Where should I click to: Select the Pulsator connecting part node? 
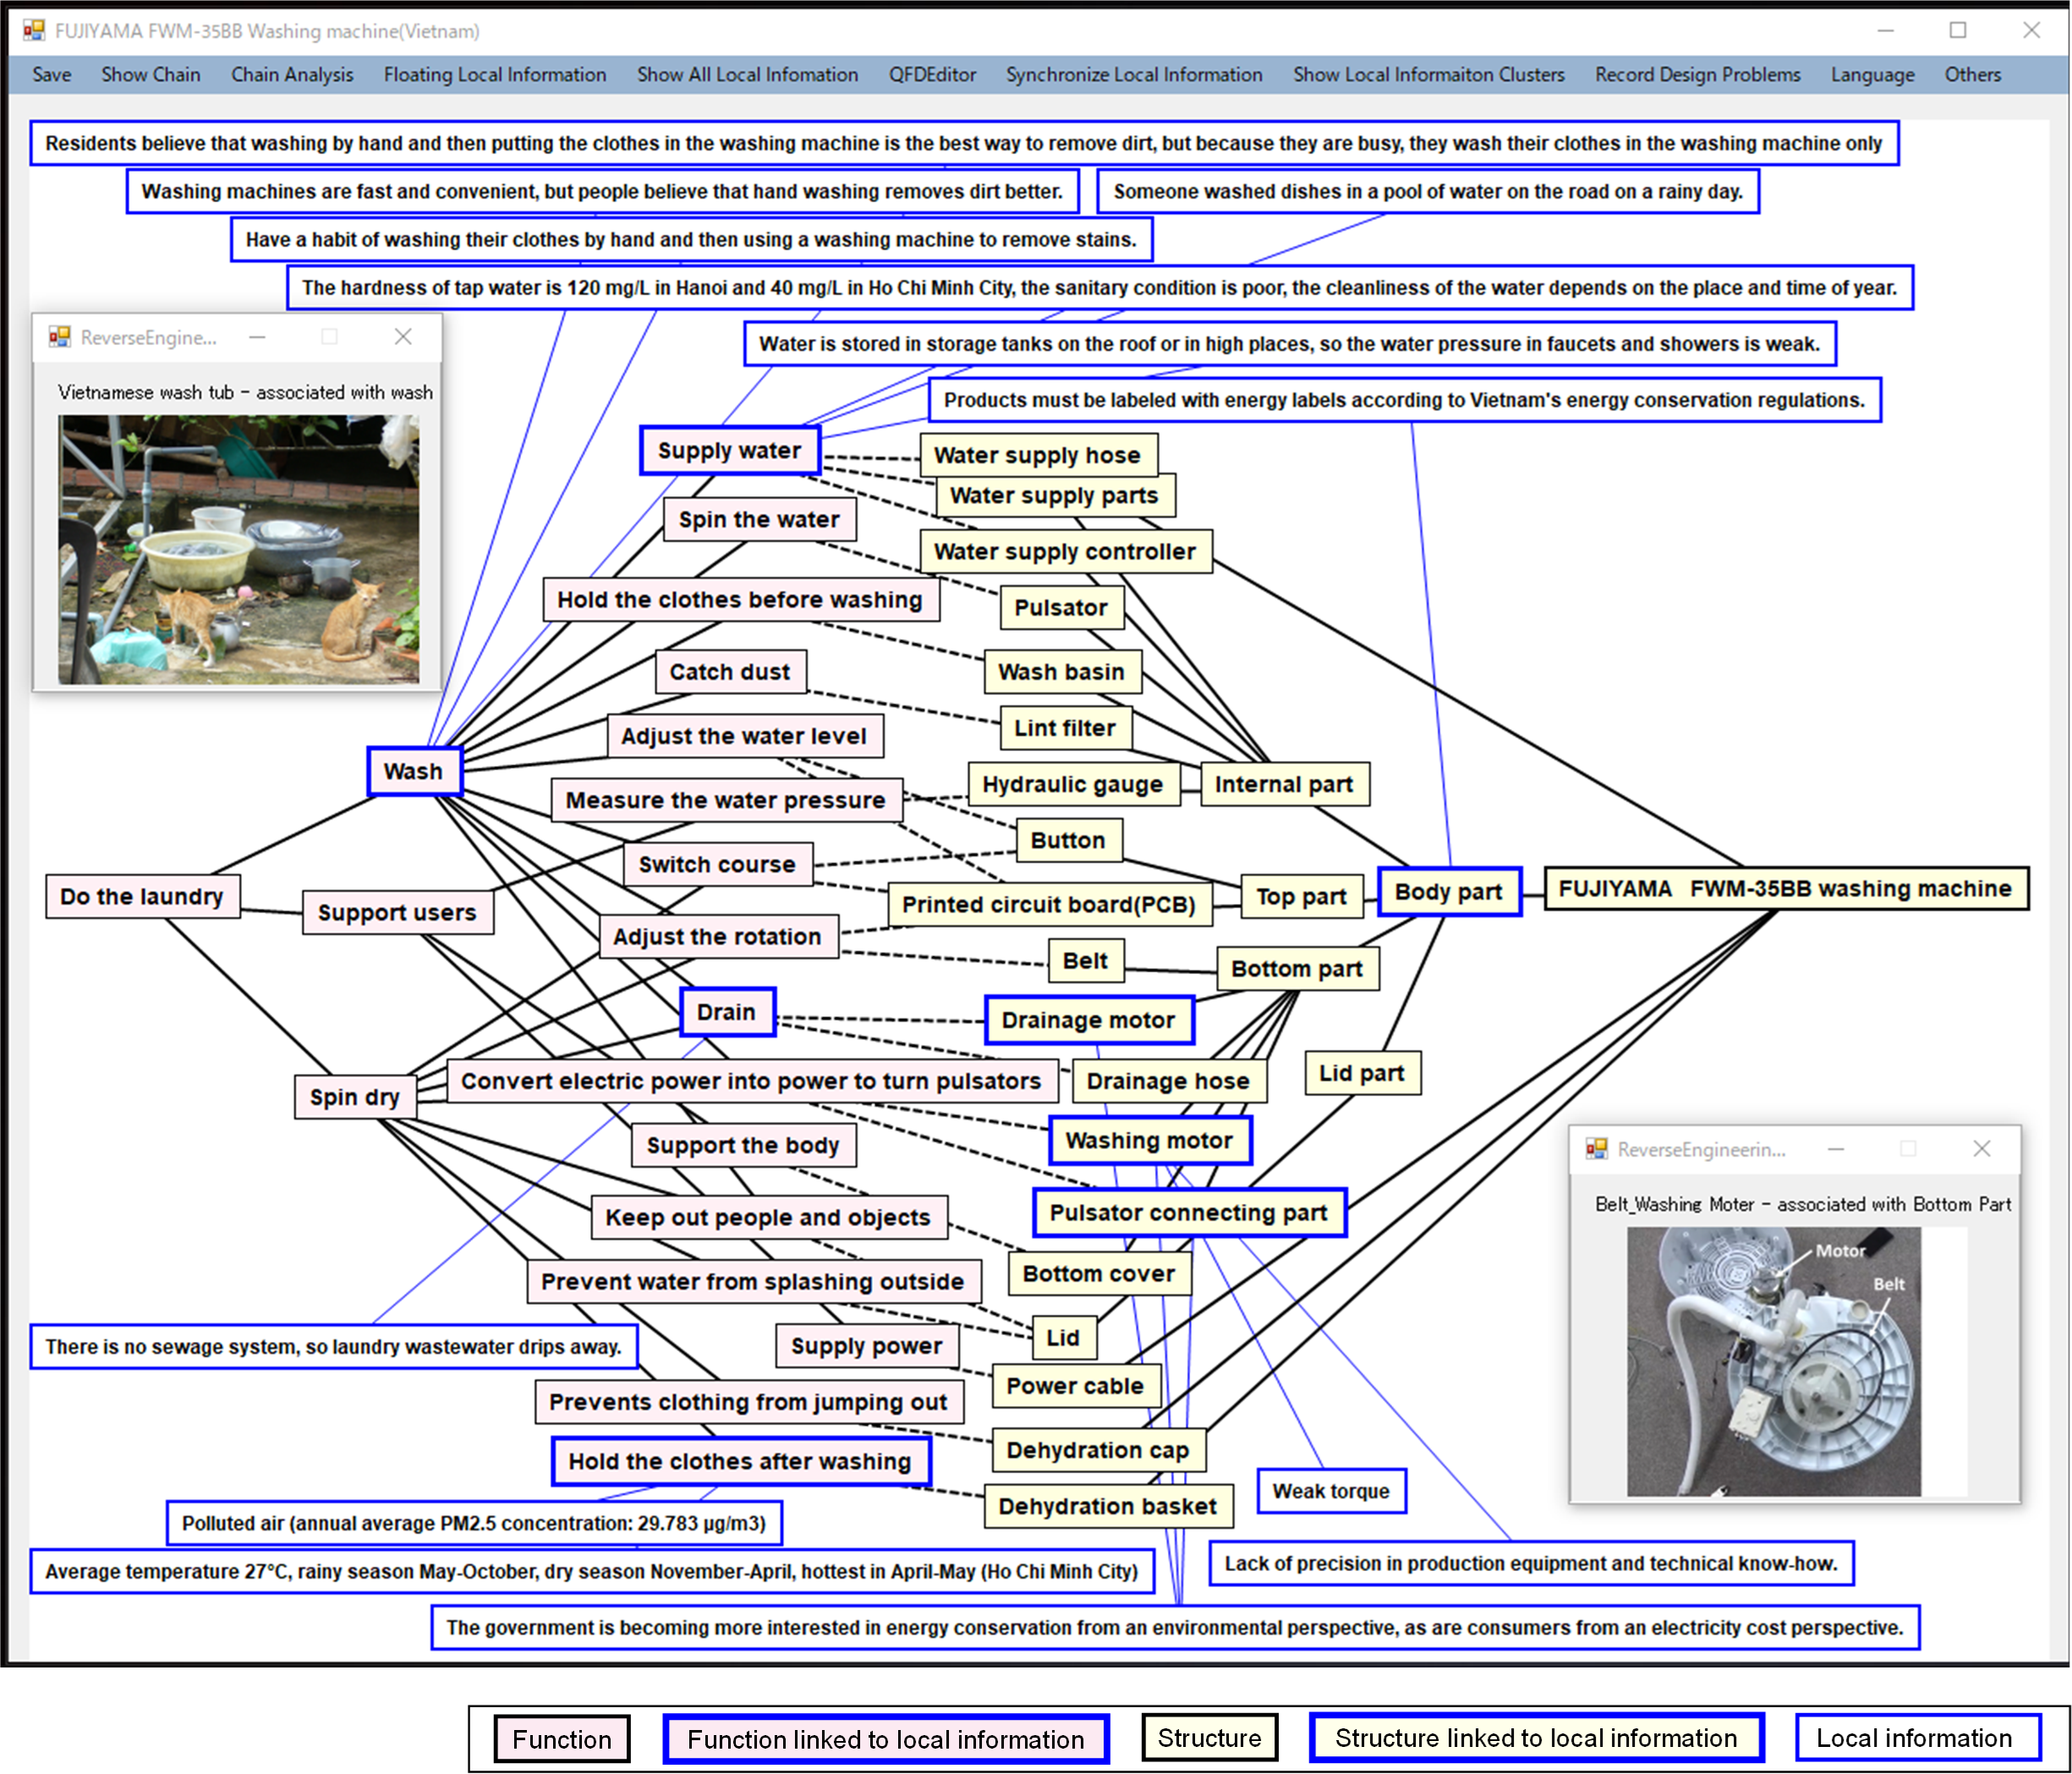(x=1188, y=1213)
